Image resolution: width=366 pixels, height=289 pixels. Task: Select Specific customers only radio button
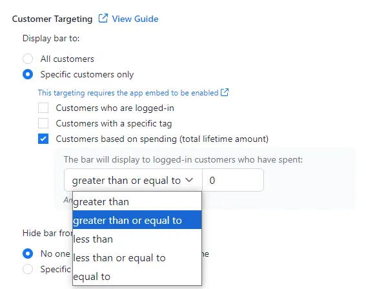point(28,74)
